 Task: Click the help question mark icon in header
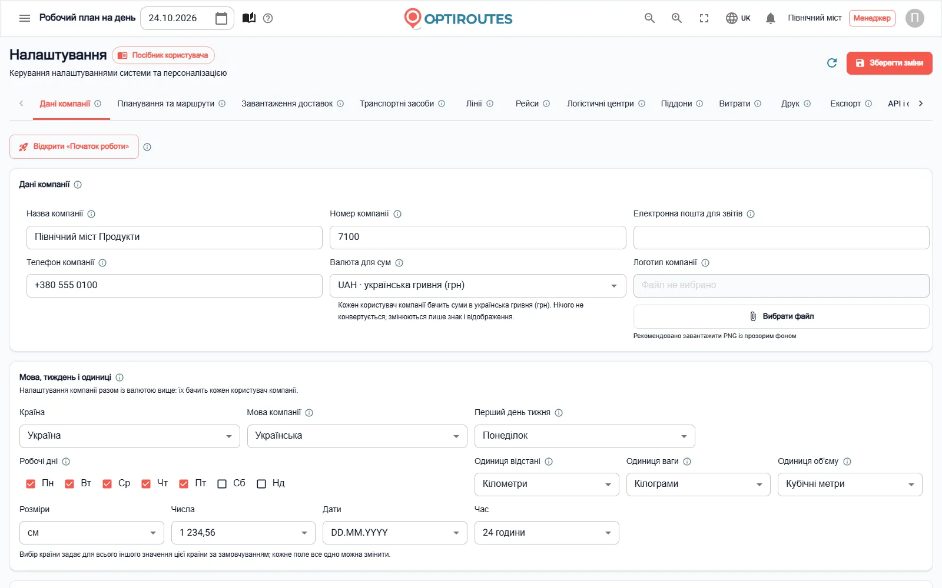click(268, 18)
